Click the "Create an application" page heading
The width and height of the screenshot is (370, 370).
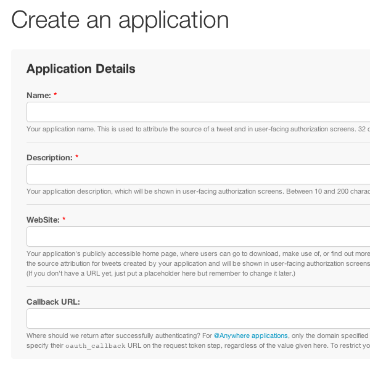(120, 20)
